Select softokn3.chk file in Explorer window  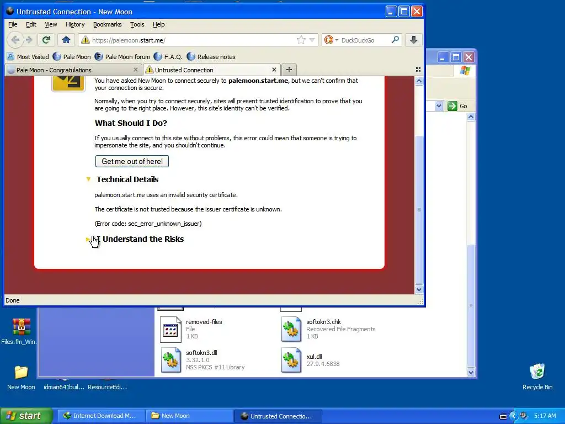[x=329, y=329]
